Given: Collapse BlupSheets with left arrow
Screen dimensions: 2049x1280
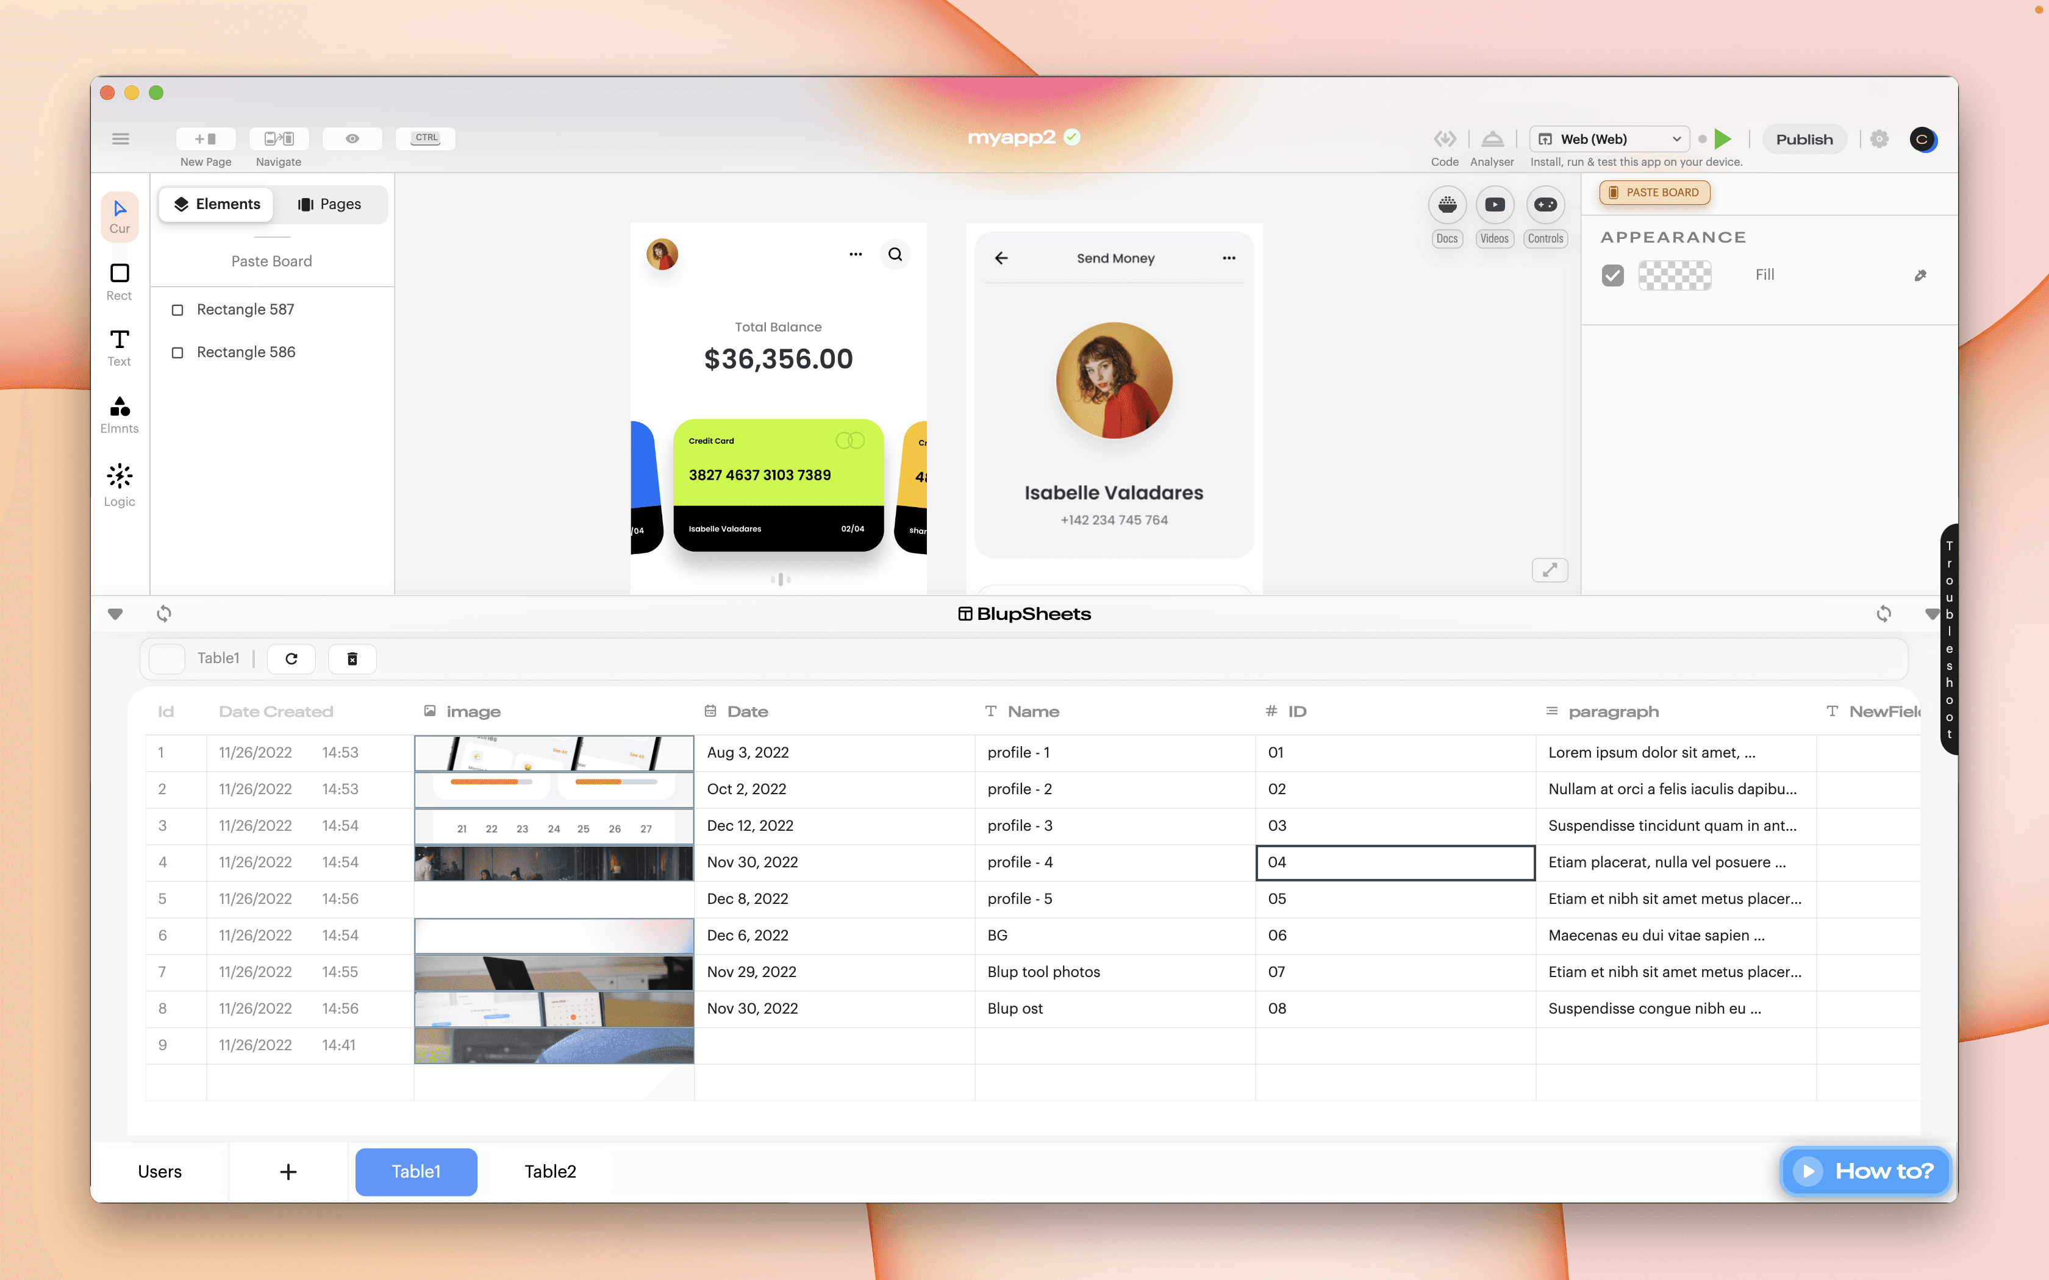Looking at the screenshot, I should 115,614.
